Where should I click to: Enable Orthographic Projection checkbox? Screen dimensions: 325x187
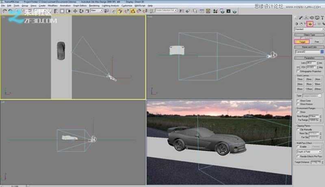[x=298, y=71]
